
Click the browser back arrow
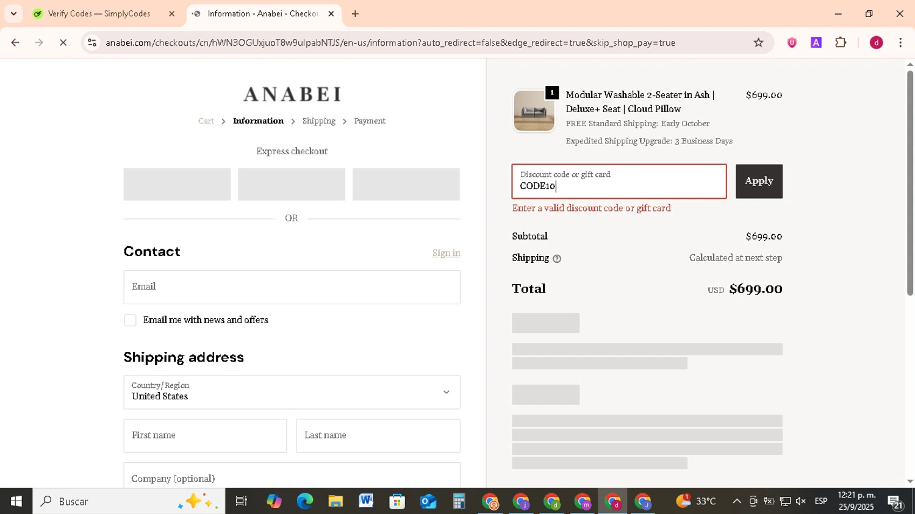15,43
